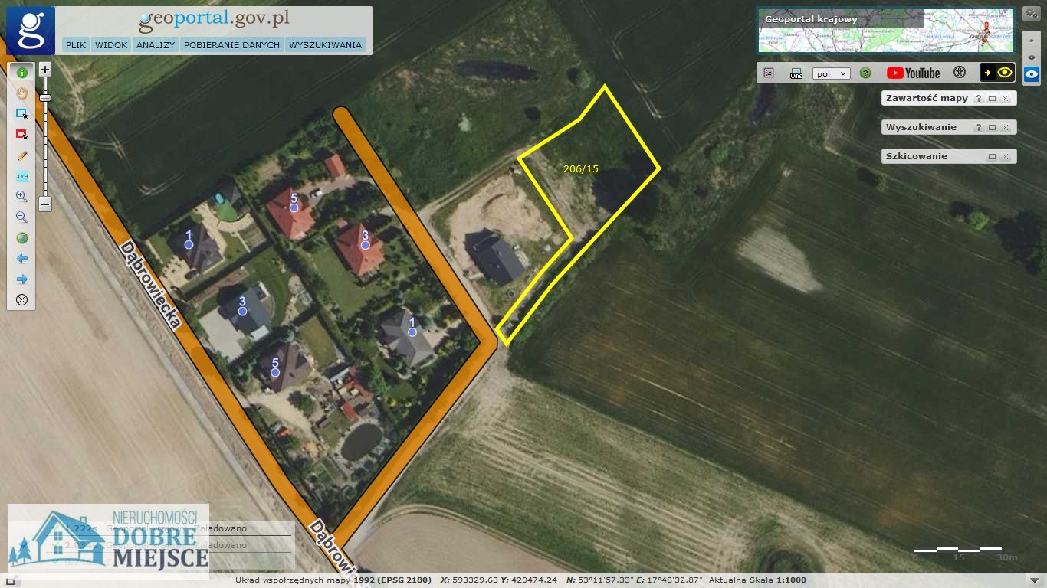Click the WMS service icon
The image size is (1047, 588).
click(x=796, y=73)
